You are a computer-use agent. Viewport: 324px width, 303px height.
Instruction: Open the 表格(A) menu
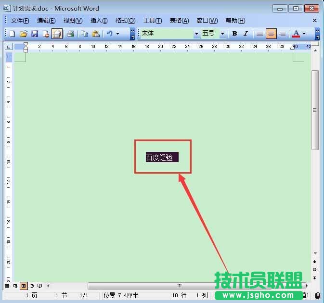click(x=180, y=21)
